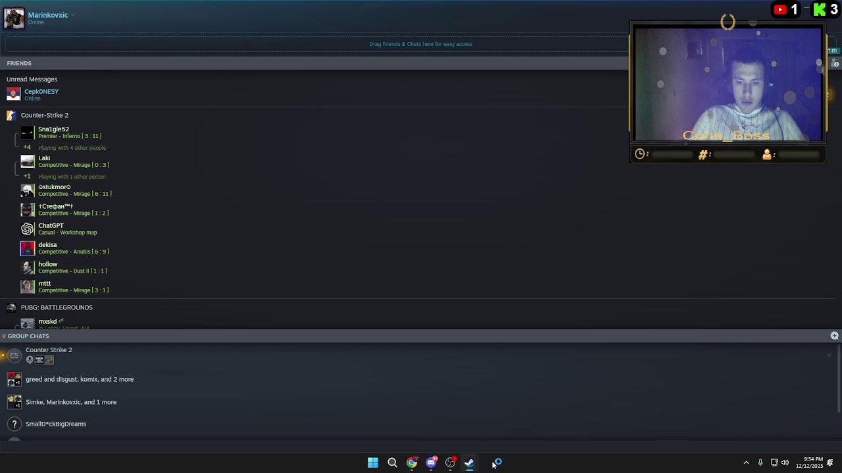Image resolution: width=842 pixels, height=473 pixels.
Task: Click Laki's avatar
Action: point(27,162)
